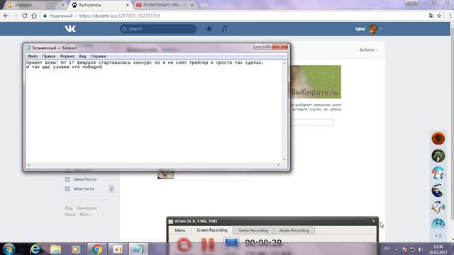Open the volume control in system tray
Screen dimensions: 454x255
[421, 249]
